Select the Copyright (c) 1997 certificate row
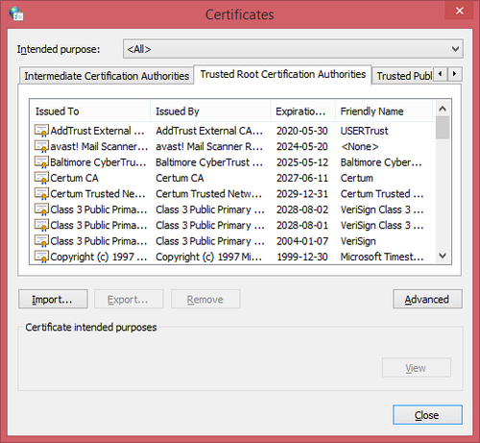The height and width of the screenshot is (443, 480). pos(232,257)
